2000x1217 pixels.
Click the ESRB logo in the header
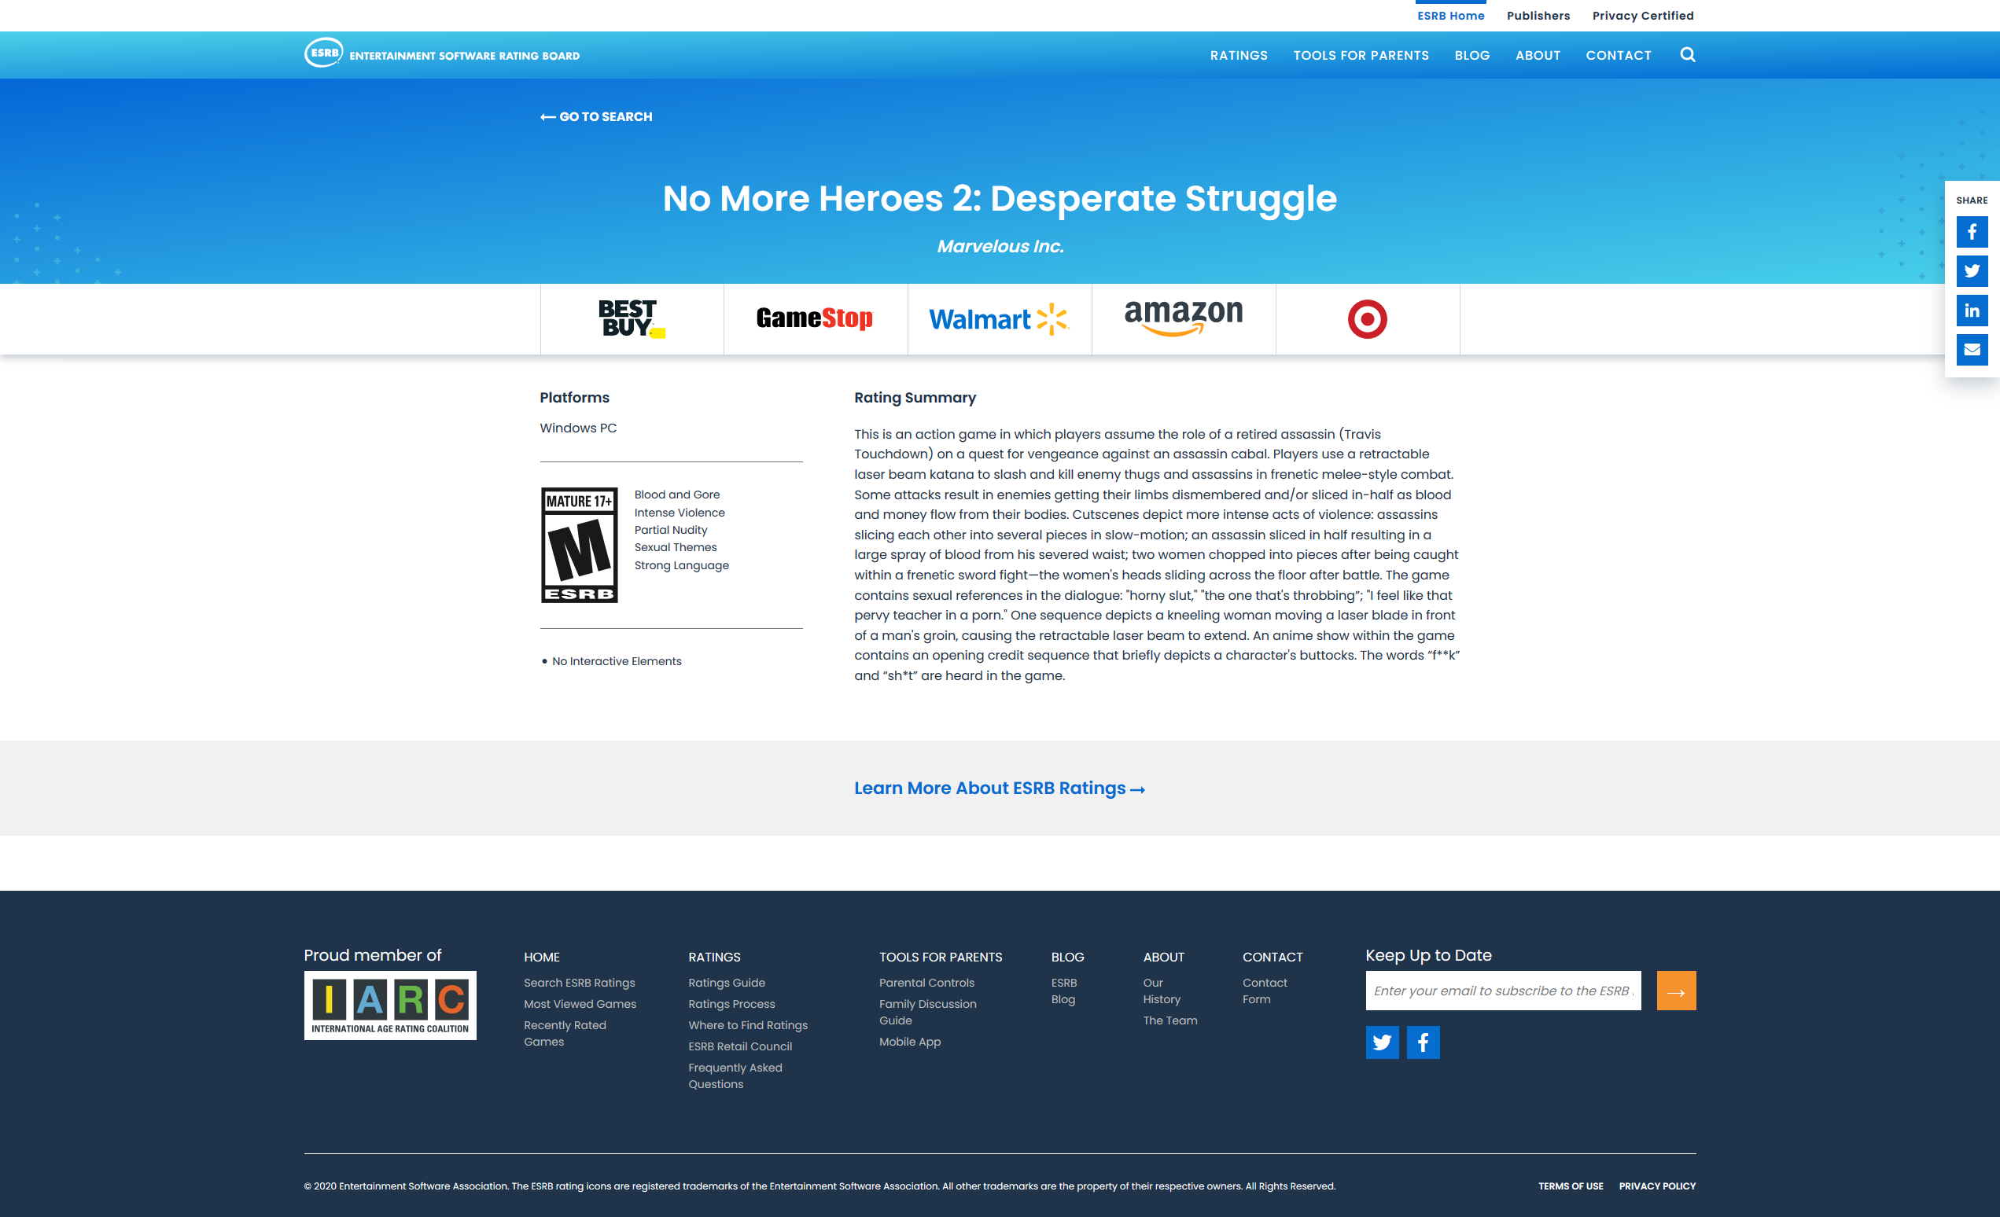[441, 53]
